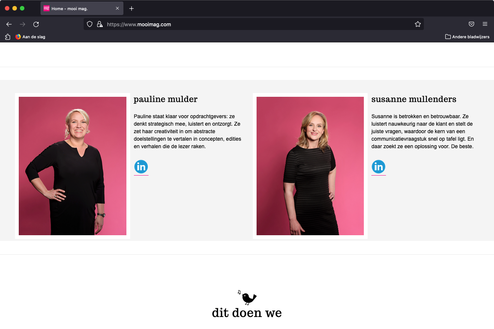Open the Andere bladwijzers folder
Viewport: 494px width, 329px height.
tap(467, 37)
